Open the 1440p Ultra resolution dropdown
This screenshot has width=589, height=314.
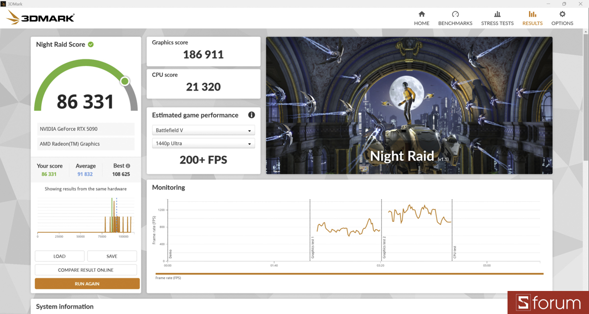[203, 144]
